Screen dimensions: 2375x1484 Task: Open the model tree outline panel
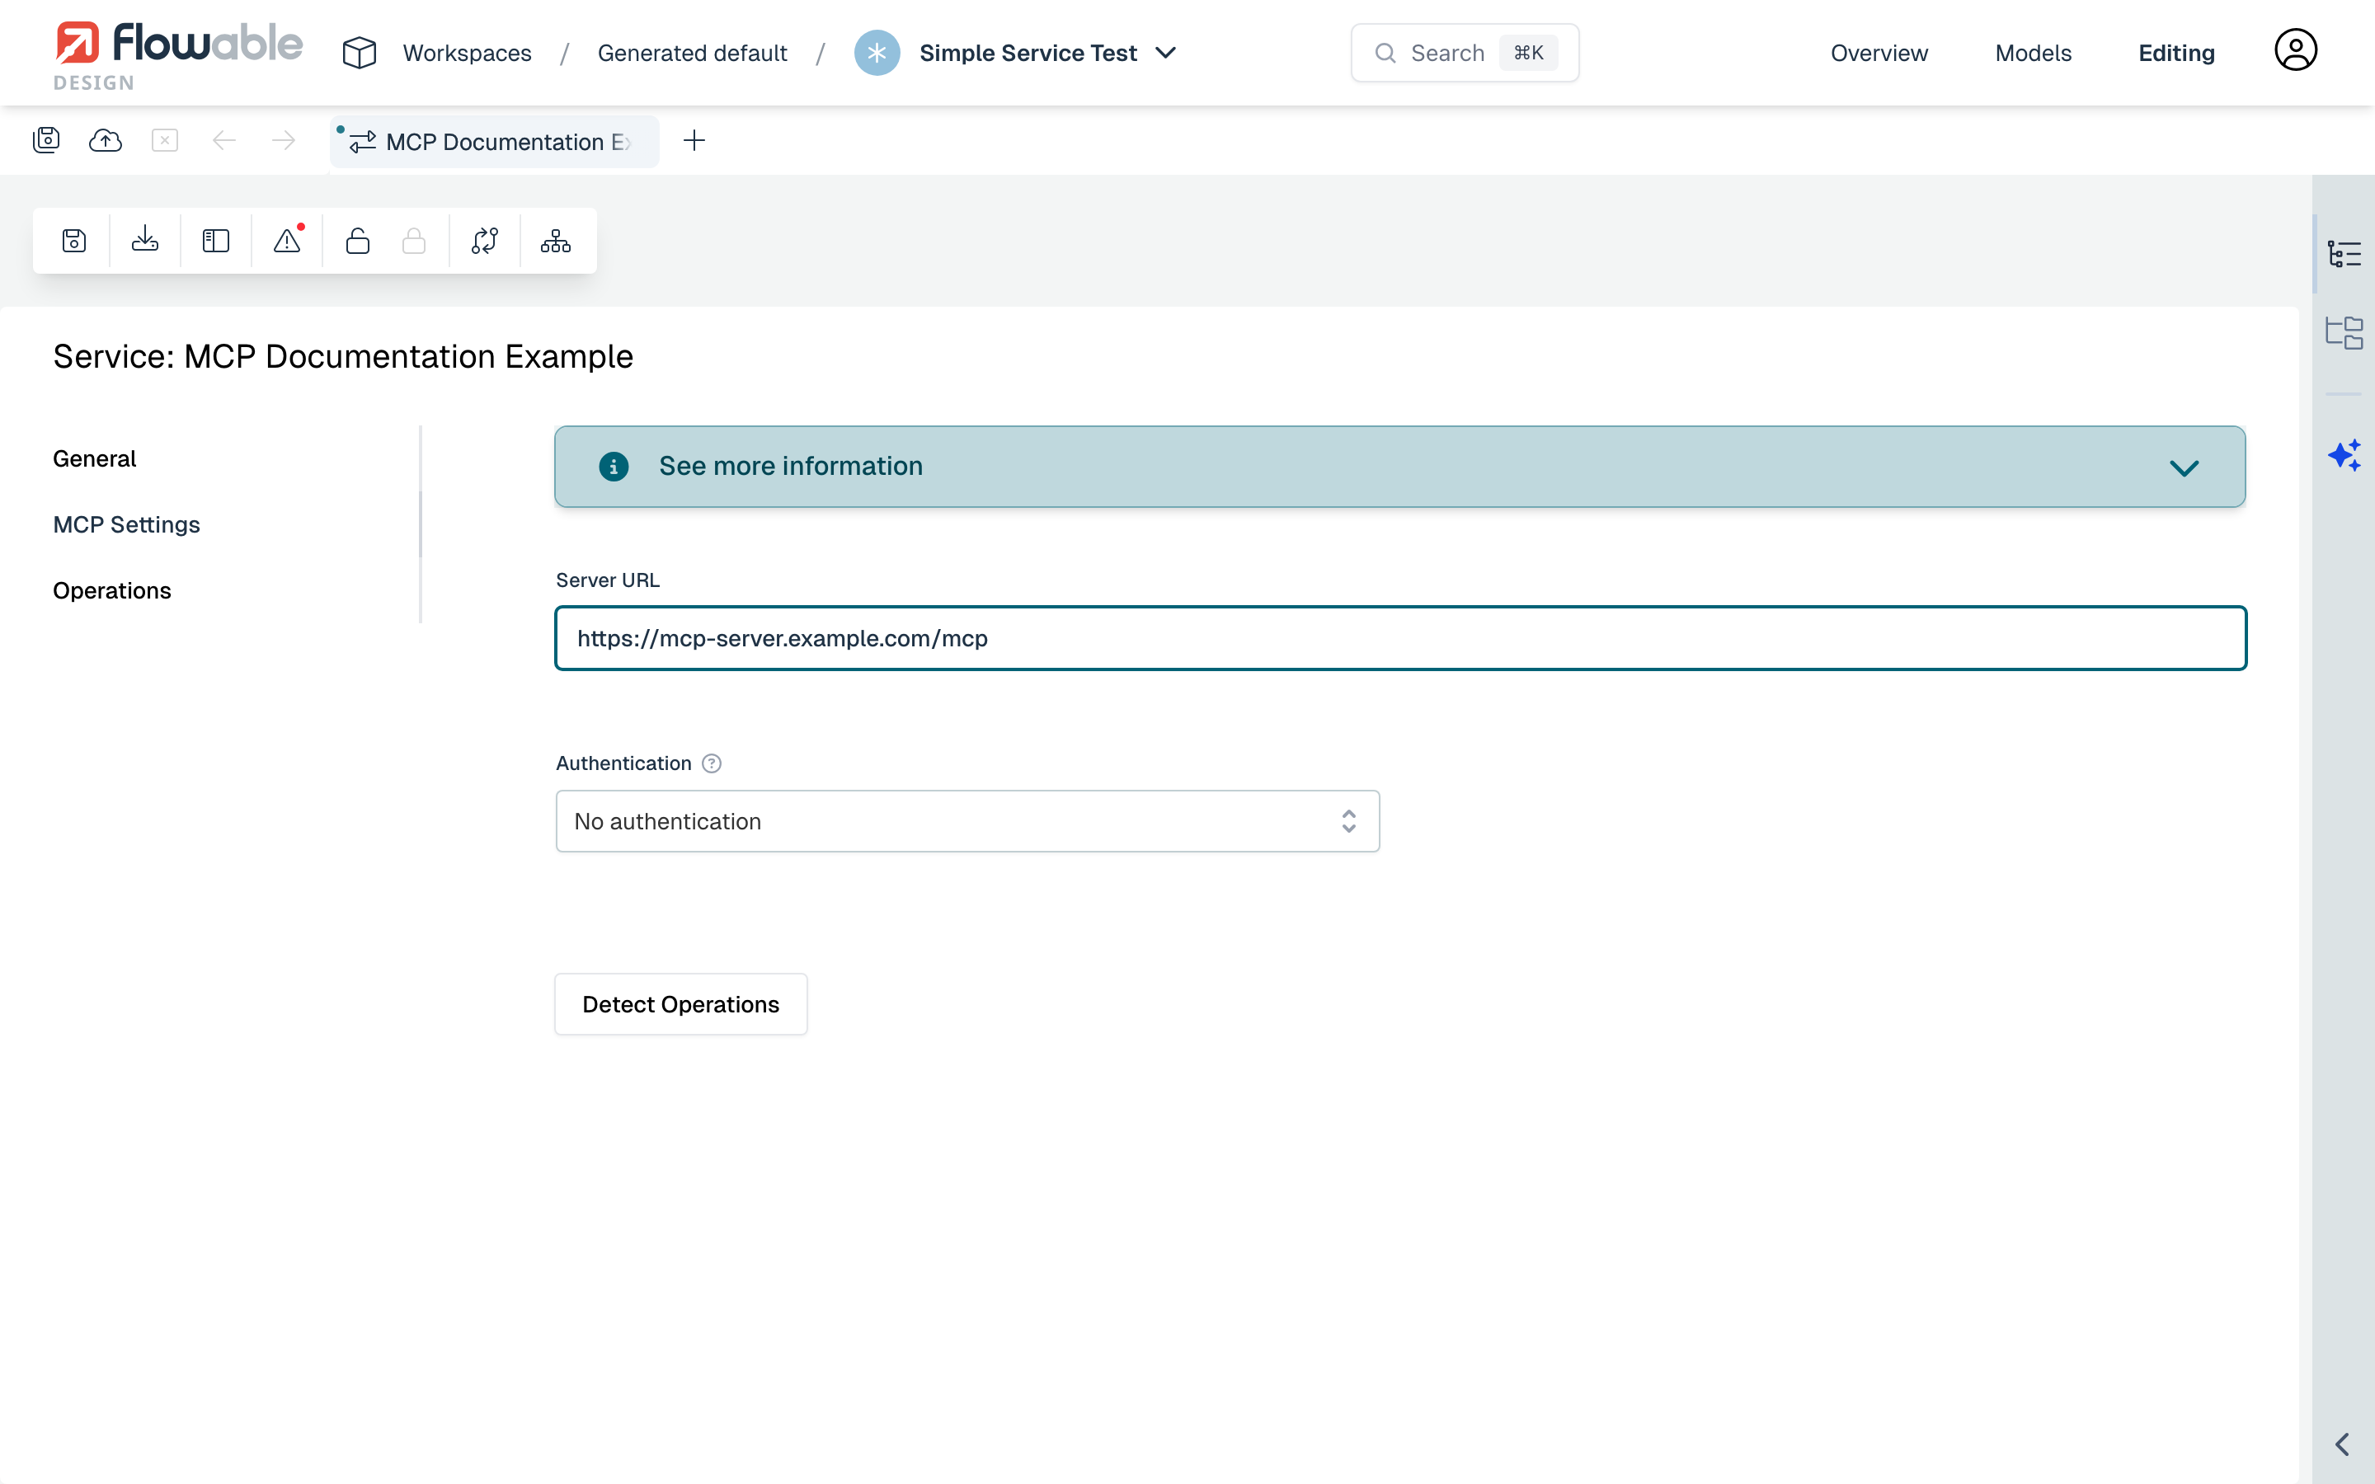[x=2346, y=252]
